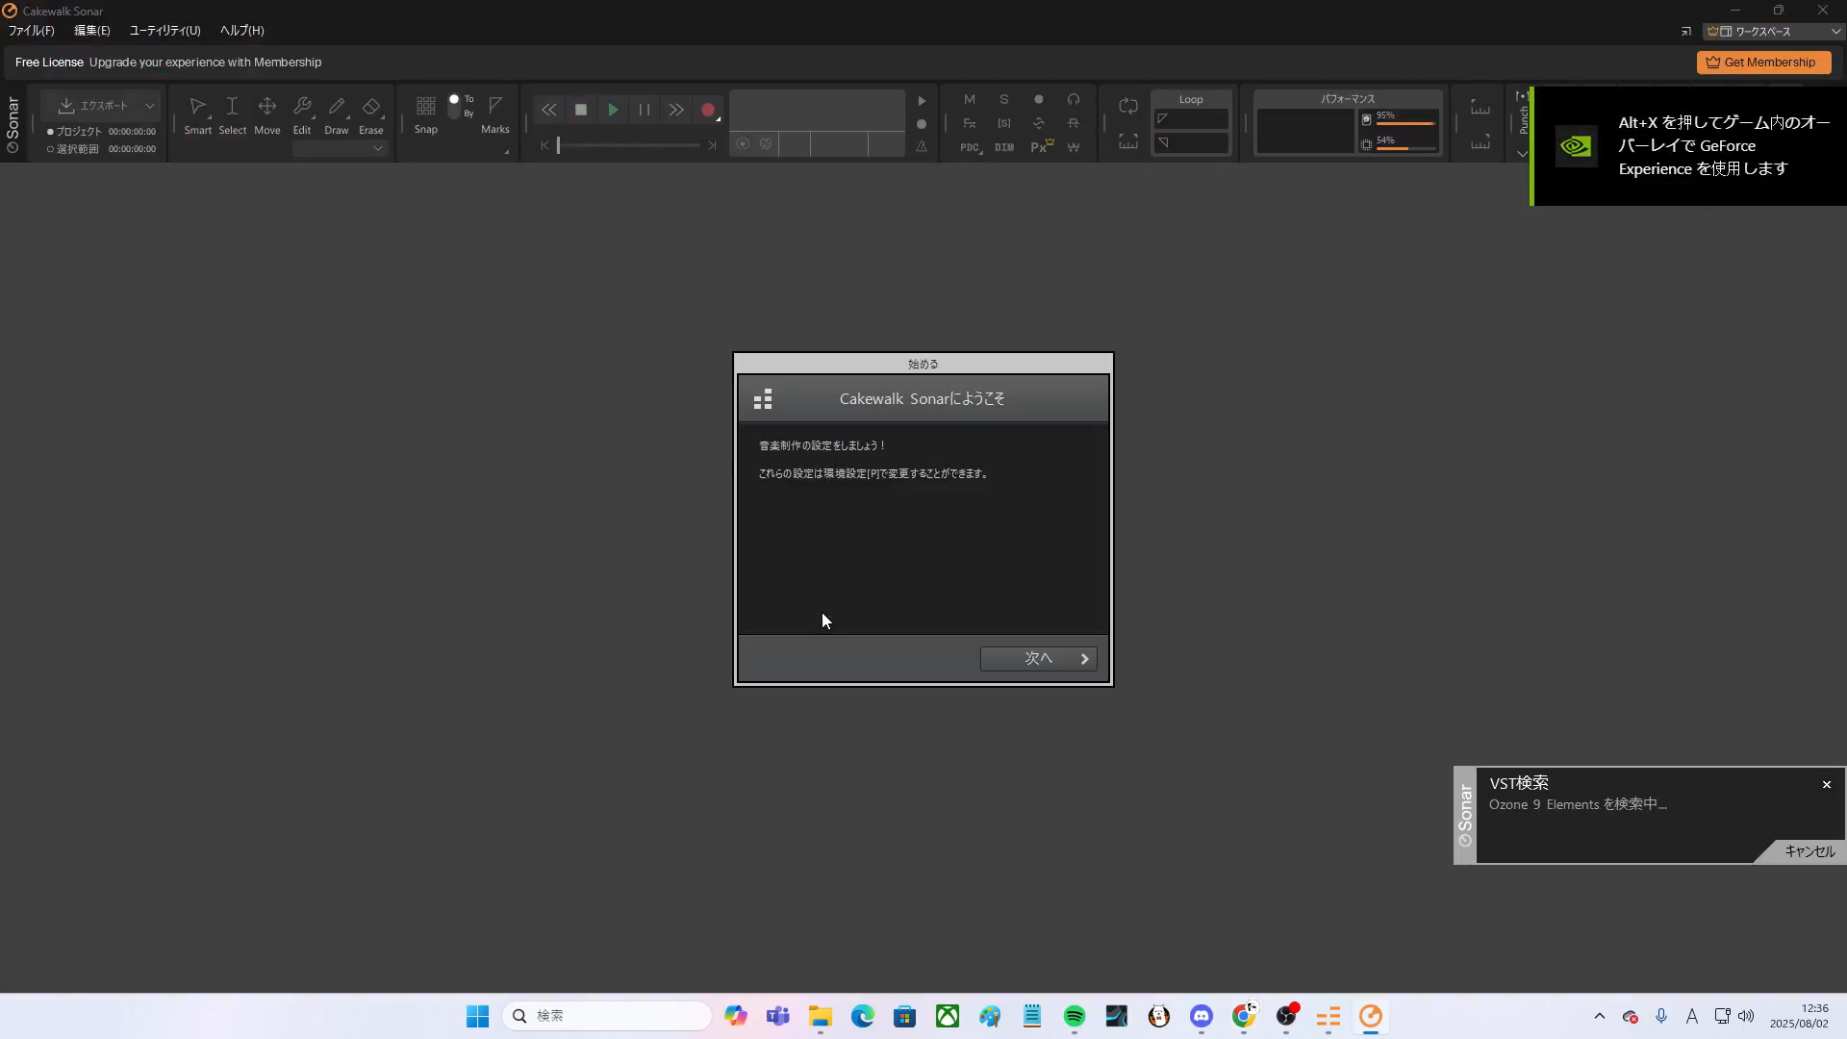Select the Draw pencil tool
Image resolution: width=1847 pixels, height=1039 pixels.
[x=337, y=114]
